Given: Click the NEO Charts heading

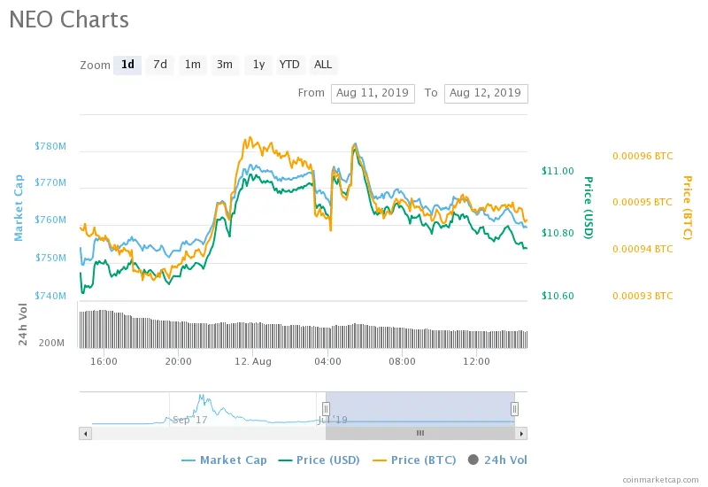Looking at the screenshot, I should point(69,19).
